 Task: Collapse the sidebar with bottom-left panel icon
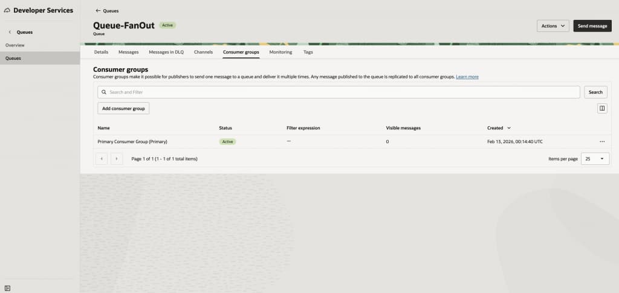7,288
